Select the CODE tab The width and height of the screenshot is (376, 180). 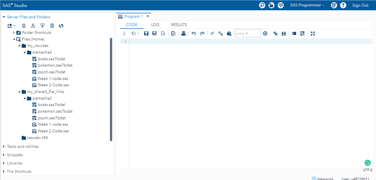(132, 25)
